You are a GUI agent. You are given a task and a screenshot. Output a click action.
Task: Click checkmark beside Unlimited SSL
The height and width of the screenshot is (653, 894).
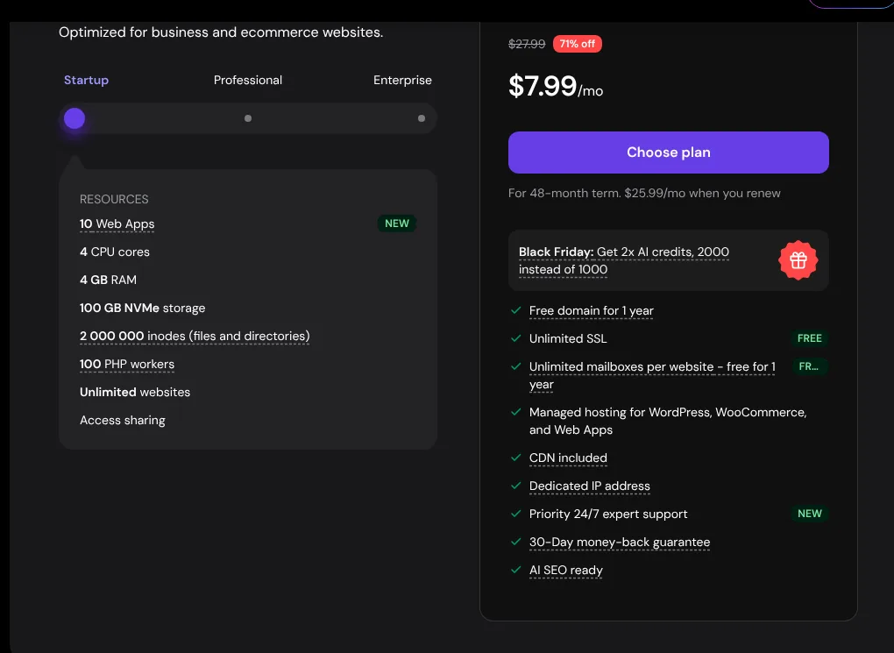(x=516, y=338)
